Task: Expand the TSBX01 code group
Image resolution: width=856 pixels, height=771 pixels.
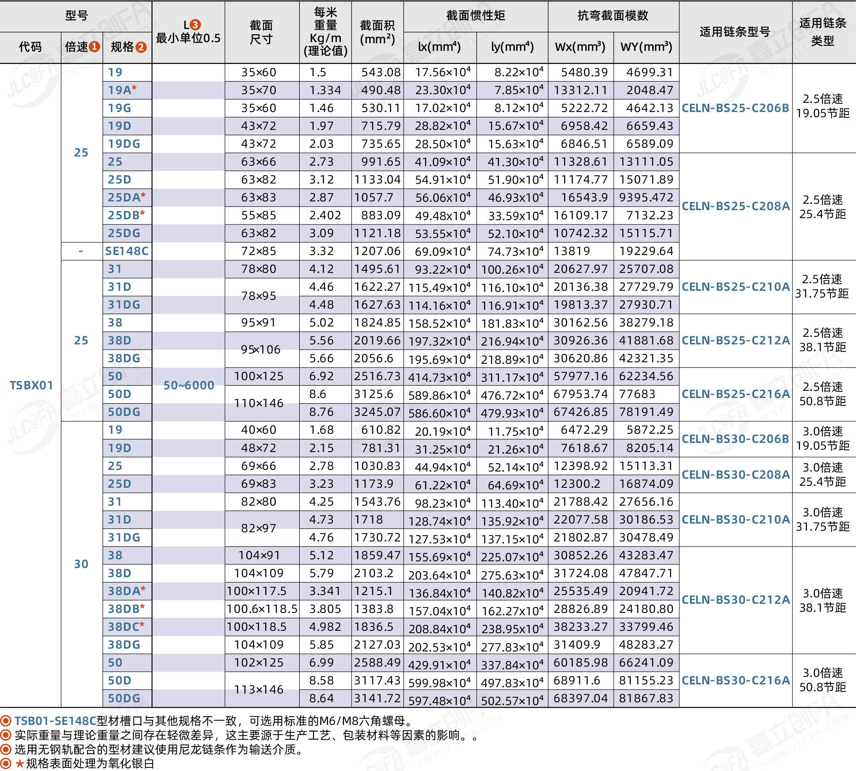Action: pyautogui.click(x=32, y=385)
